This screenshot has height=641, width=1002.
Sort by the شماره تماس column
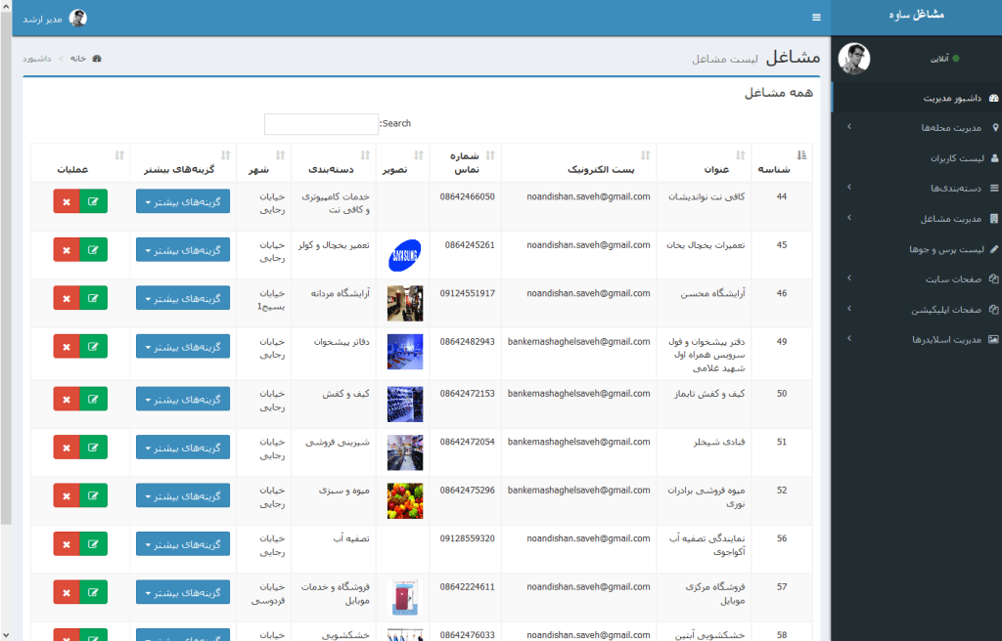[x=465, y=162]
